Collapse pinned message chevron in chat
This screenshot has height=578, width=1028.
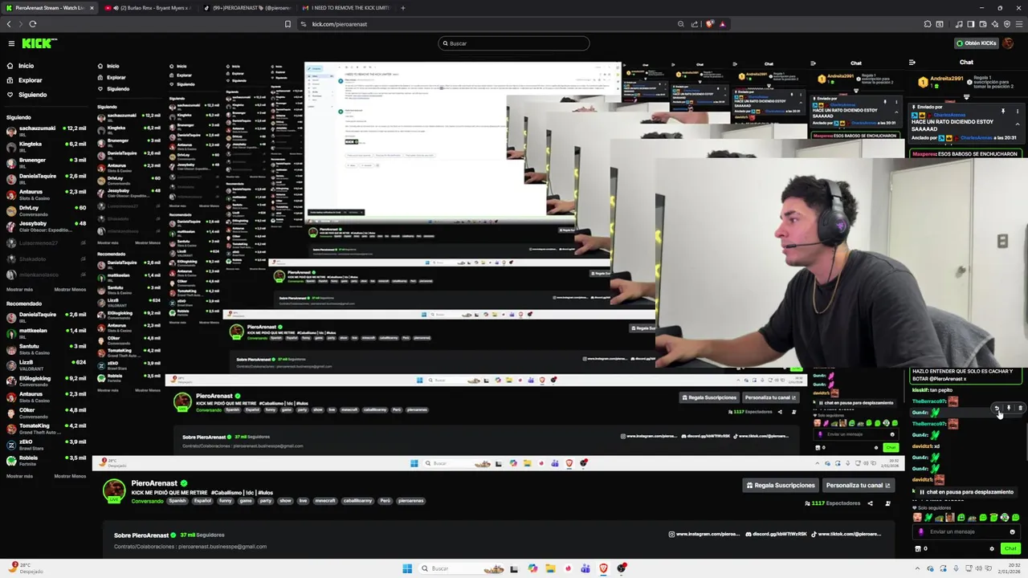click(1018, 124)
